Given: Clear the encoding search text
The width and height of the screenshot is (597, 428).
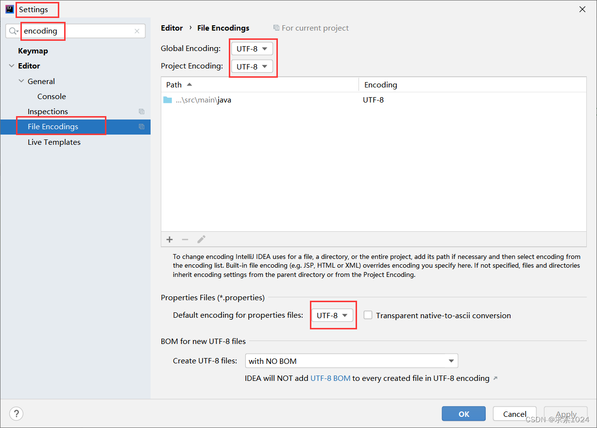Looking at the screenshot, I should click(137, 31).
